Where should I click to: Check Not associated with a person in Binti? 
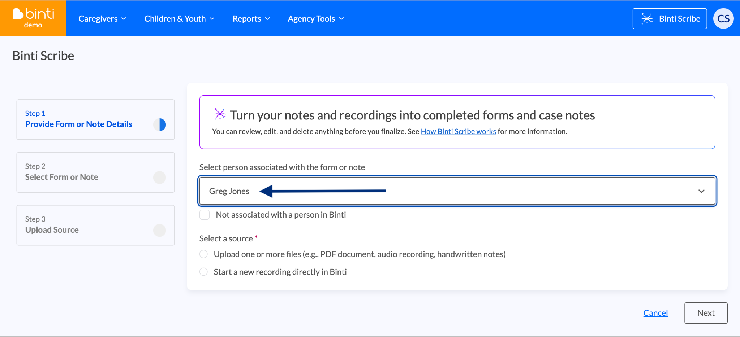205,215
